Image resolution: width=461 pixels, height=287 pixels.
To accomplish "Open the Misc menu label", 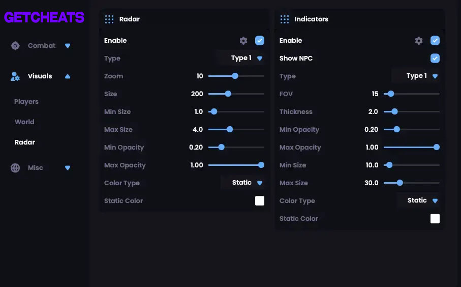I will click(x=36, y=168).
